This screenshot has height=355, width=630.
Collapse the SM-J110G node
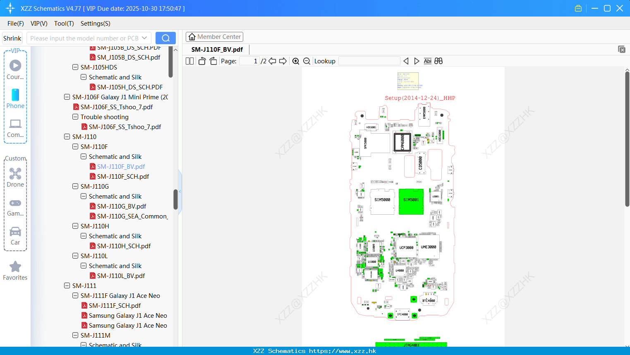coord(75,186)
